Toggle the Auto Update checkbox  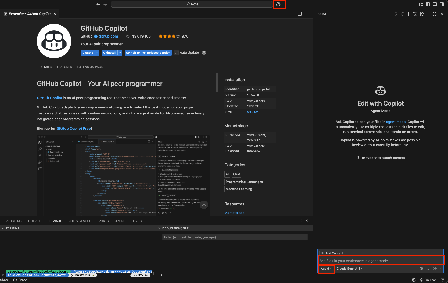(x=176, y=53)
